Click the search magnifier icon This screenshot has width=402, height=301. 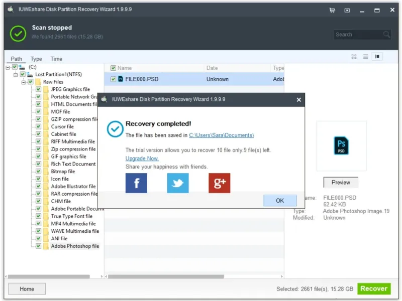(386, 34)
